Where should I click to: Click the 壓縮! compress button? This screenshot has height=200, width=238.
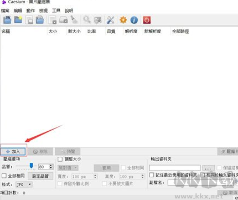tap(228, 152)
